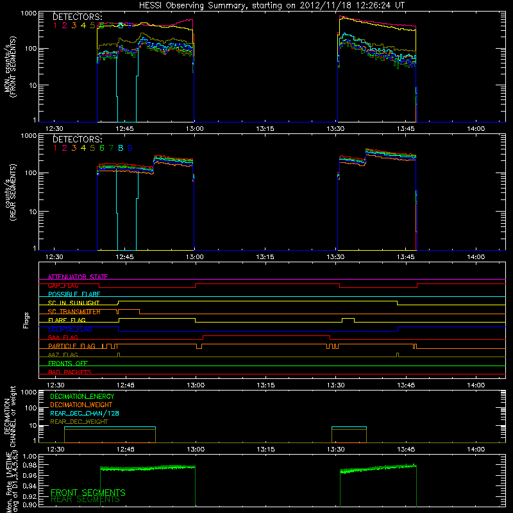The height and width of the screenshot is (513, 513).
Task: Click the REAR SEGMENTS livetime legend label
Action: tap(85, 500)
